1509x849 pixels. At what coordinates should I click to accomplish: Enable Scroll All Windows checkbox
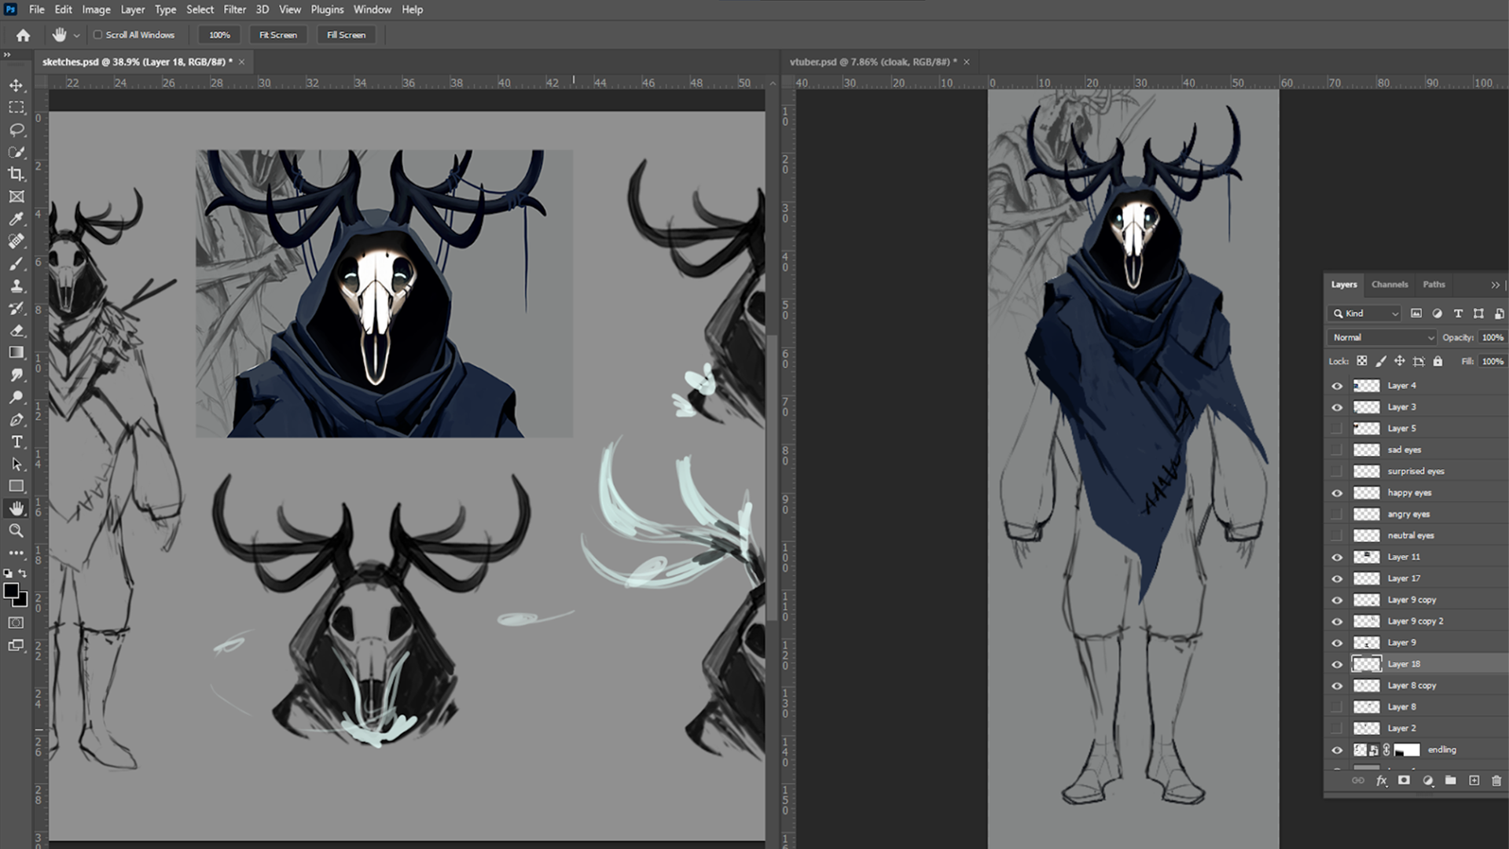98,35
